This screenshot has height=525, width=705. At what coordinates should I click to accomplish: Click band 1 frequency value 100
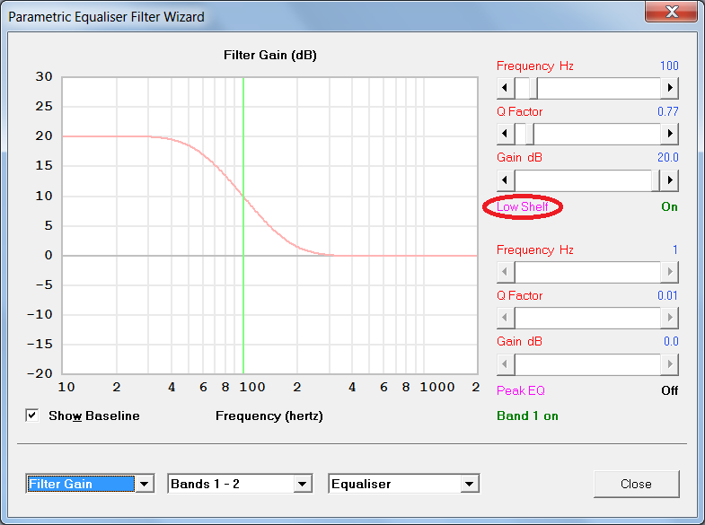(669, 66)
